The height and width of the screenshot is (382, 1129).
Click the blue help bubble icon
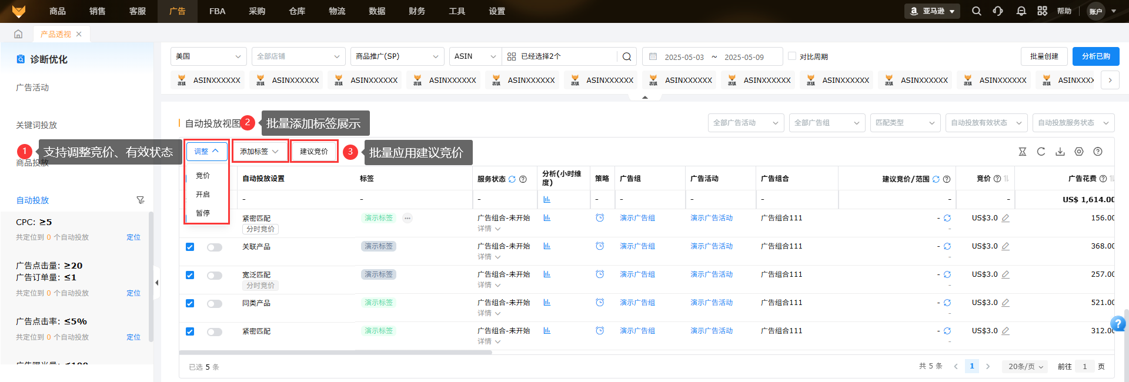(1117, 323)
